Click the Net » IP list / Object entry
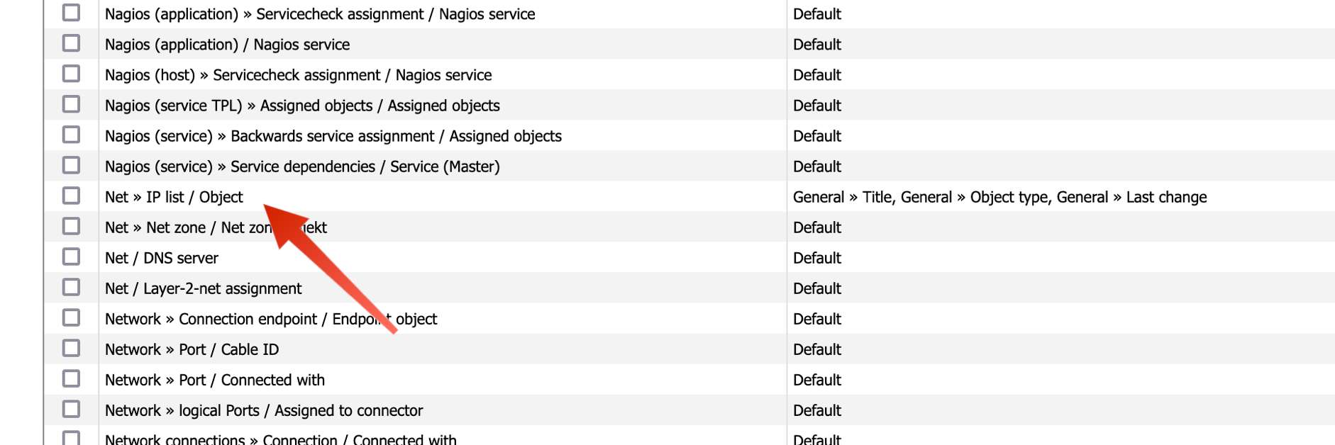Screen dimensions: 1335x445 pos(174,197)
